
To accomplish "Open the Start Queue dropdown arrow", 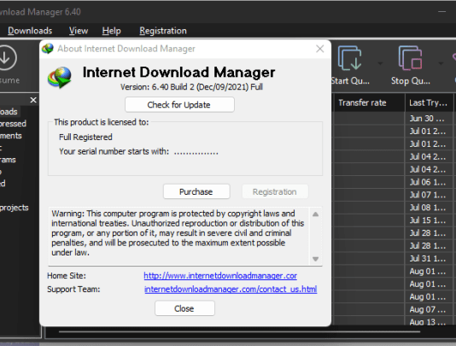I will 380,63.
